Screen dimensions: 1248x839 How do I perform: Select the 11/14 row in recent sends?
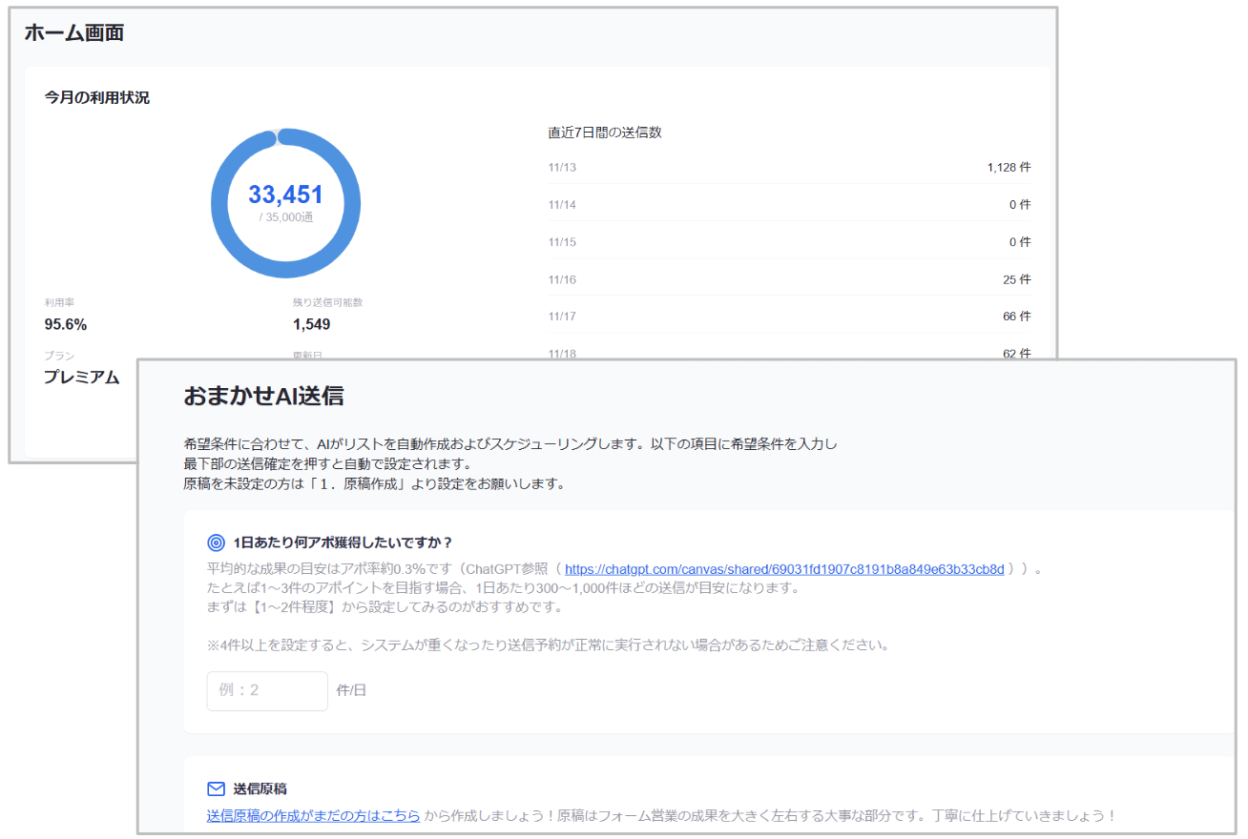click(x=789, y=205)
